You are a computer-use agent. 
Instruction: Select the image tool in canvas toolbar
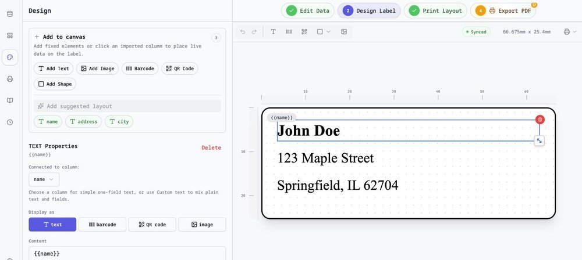coord(344,32)
